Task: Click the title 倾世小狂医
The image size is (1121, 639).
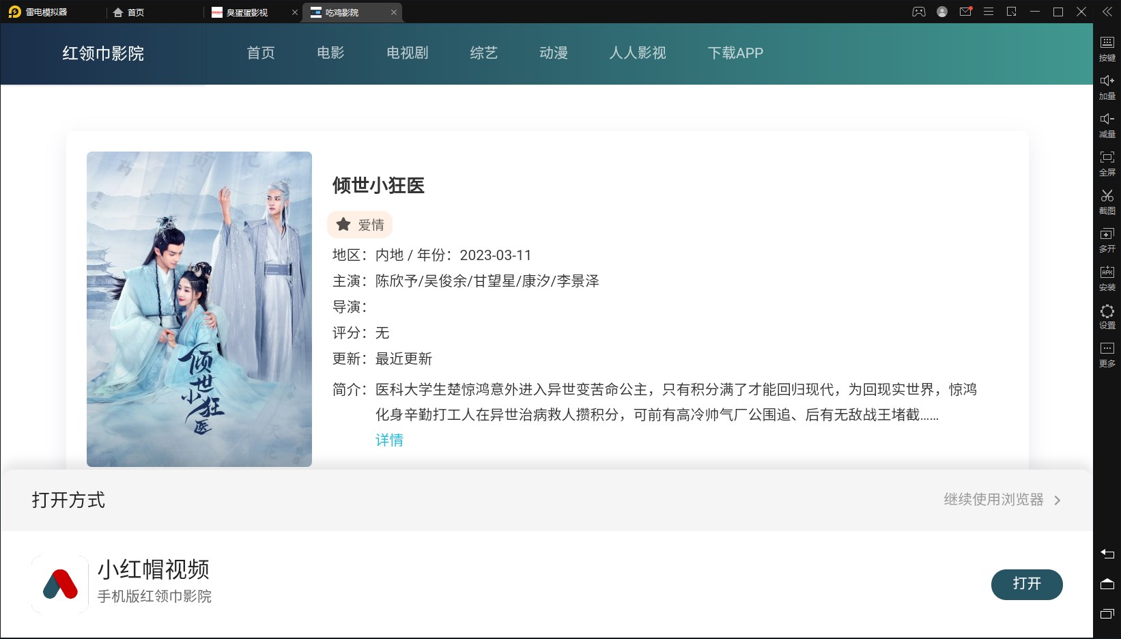Action: [x=379, y=185]
